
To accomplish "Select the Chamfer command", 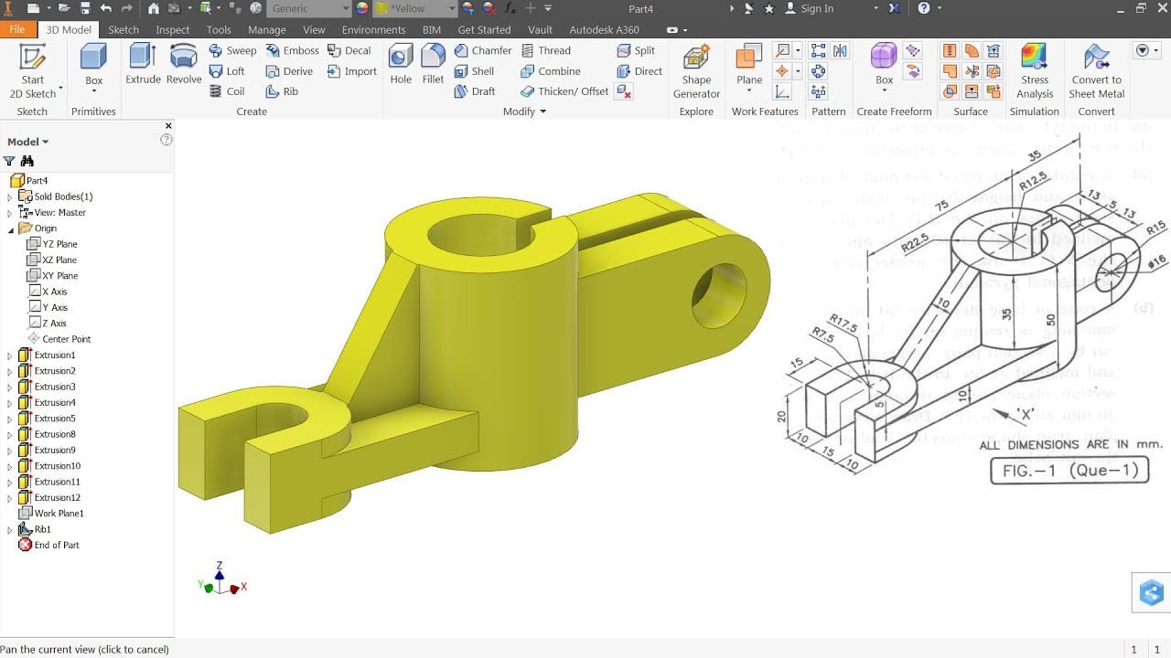I will coord(481,51).
